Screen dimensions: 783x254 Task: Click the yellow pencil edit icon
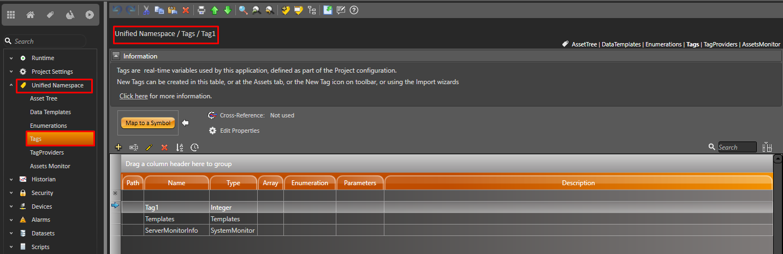[149, 147]
